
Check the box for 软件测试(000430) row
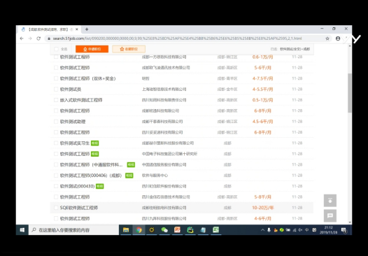[x=56, y=186]
